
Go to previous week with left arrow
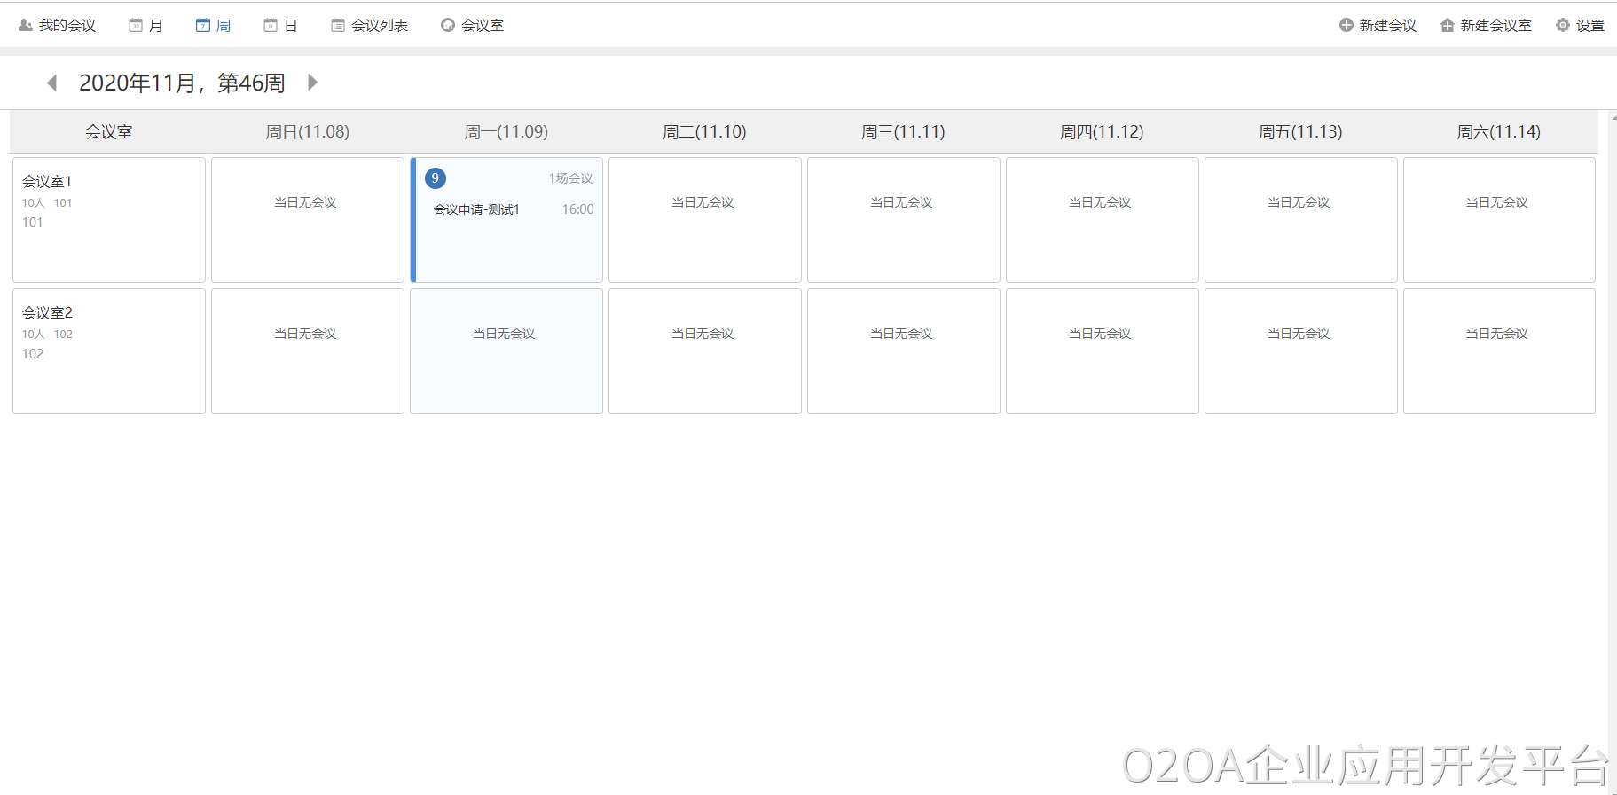(51, 83)
